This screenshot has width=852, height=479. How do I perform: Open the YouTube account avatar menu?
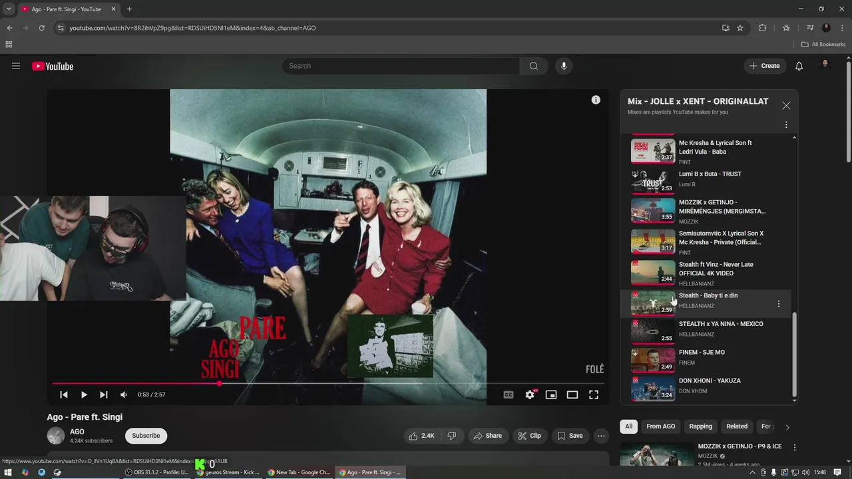[x=825, y=65]
